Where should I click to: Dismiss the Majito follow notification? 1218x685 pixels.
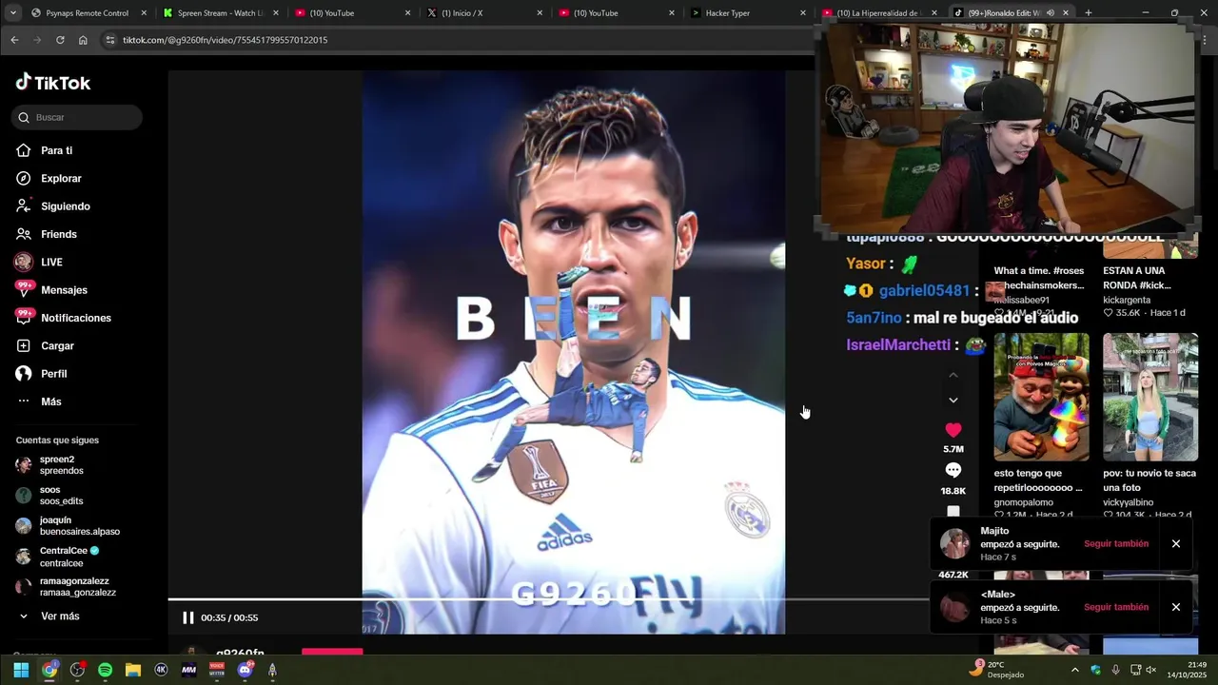pyautogui.click(x=1176, y=543)
